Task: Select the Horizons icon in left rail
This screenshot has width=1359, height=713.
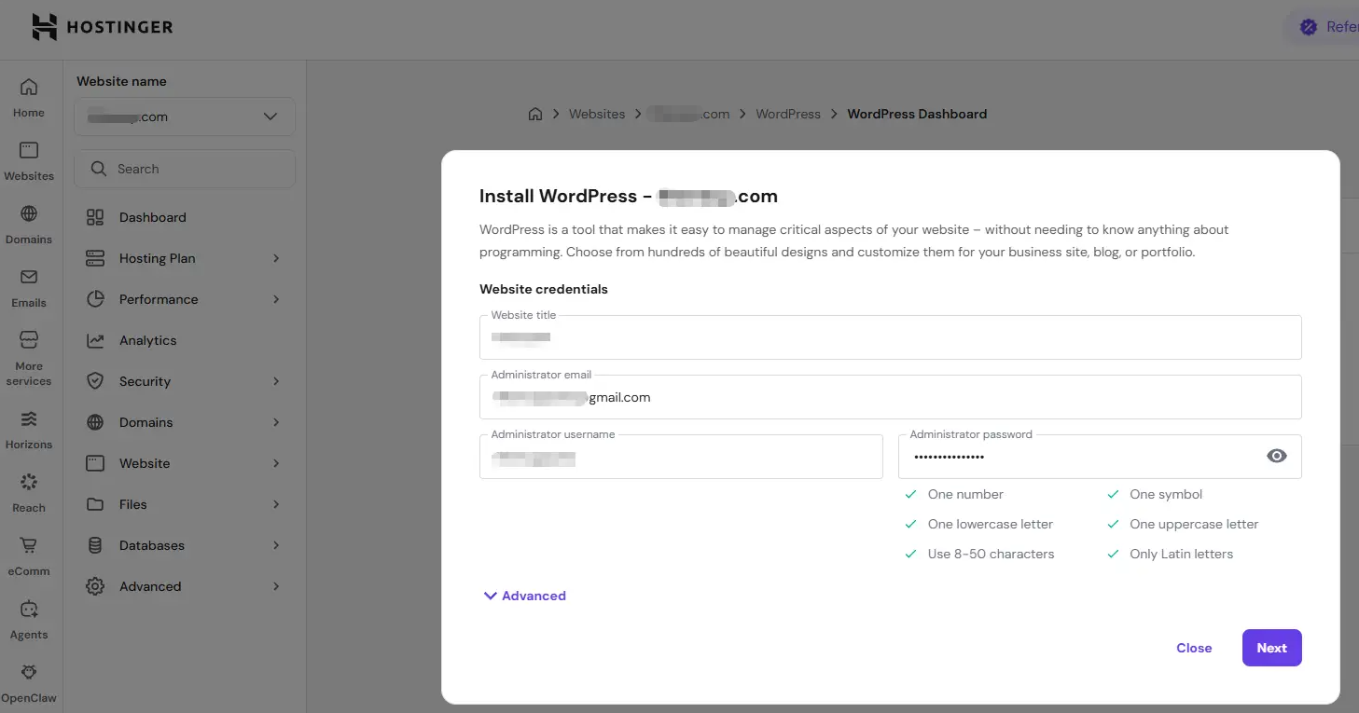Action: click(29, 418)
